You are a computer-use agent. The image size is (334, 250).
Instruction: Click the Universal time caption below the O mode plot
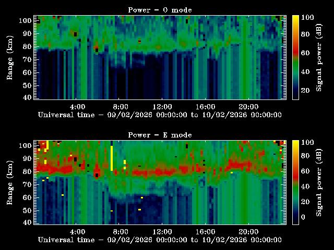160,115
